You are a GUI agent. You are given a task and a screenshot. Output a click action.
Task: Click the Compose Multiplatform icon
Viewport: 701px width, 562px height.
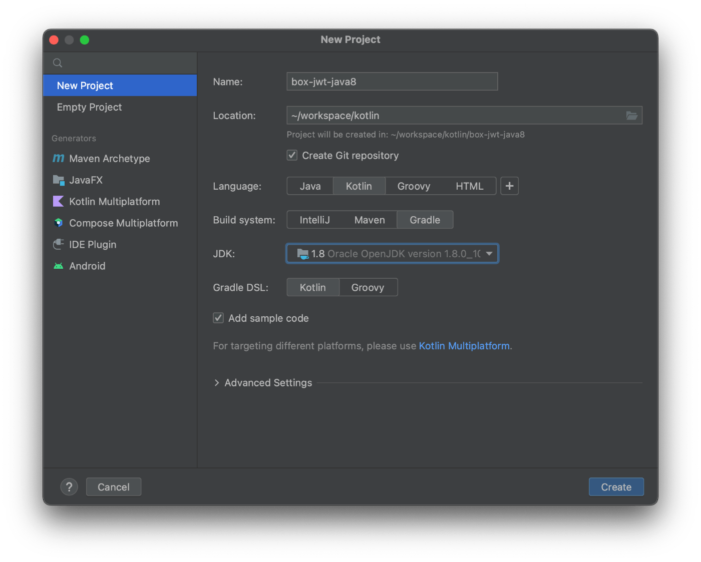point(59,223)
